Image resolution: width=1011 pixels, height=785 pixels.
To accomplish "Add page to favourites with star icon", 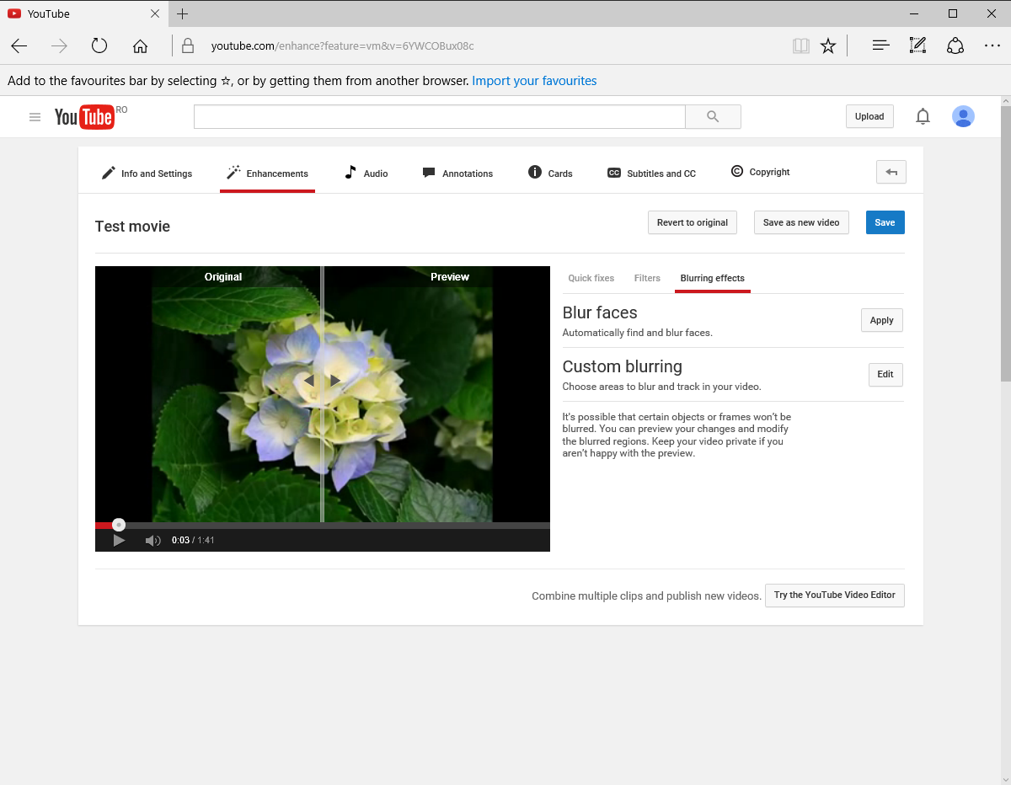I will click(828, 45).
